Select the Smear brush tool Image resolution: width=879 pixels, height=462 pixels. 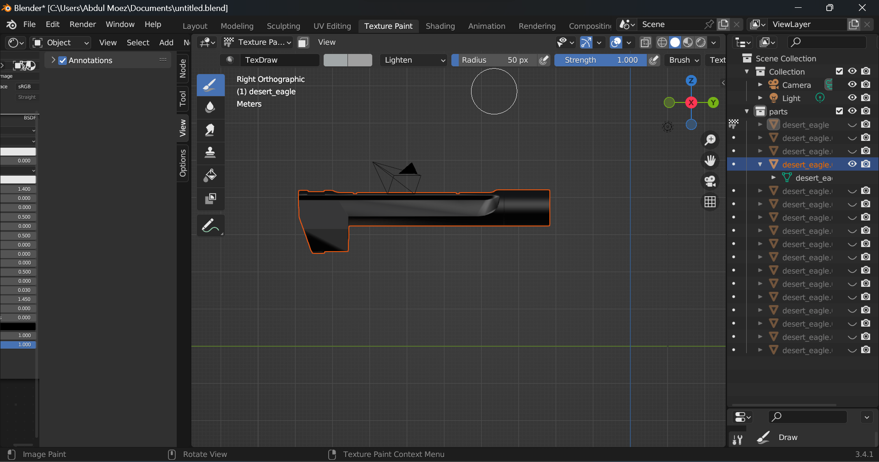[210, 130]
